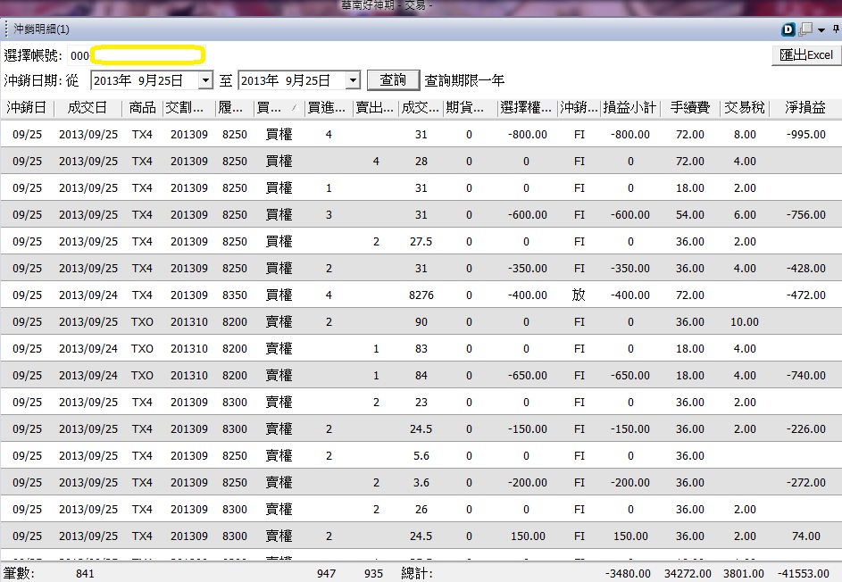Select the 沖銷明細(1) panel title tab
842x582 pixels.
(41, 29)
